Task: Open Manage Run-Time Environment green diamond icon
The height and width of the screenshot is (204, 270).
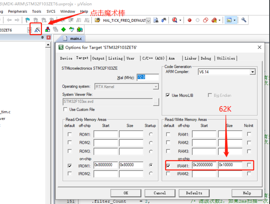Action: click(64, 29)
